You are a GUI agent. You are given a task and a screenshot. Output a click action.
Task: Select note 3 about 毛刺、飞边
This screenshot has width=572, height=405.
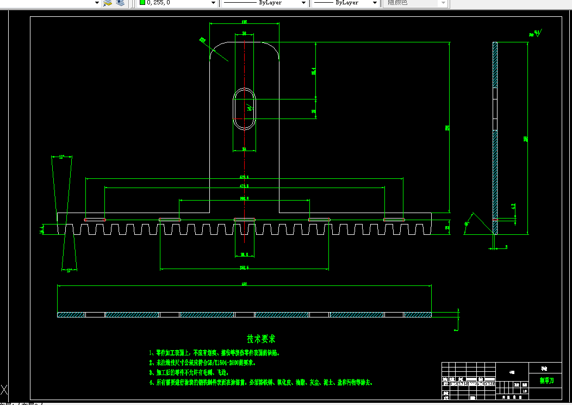tap(189, 372)
